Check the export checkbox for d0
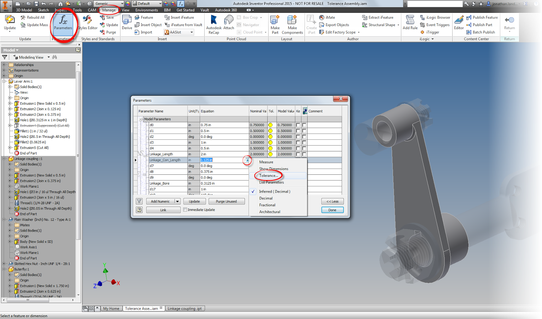The image size is (542, 319). click(x=304, y=125)
